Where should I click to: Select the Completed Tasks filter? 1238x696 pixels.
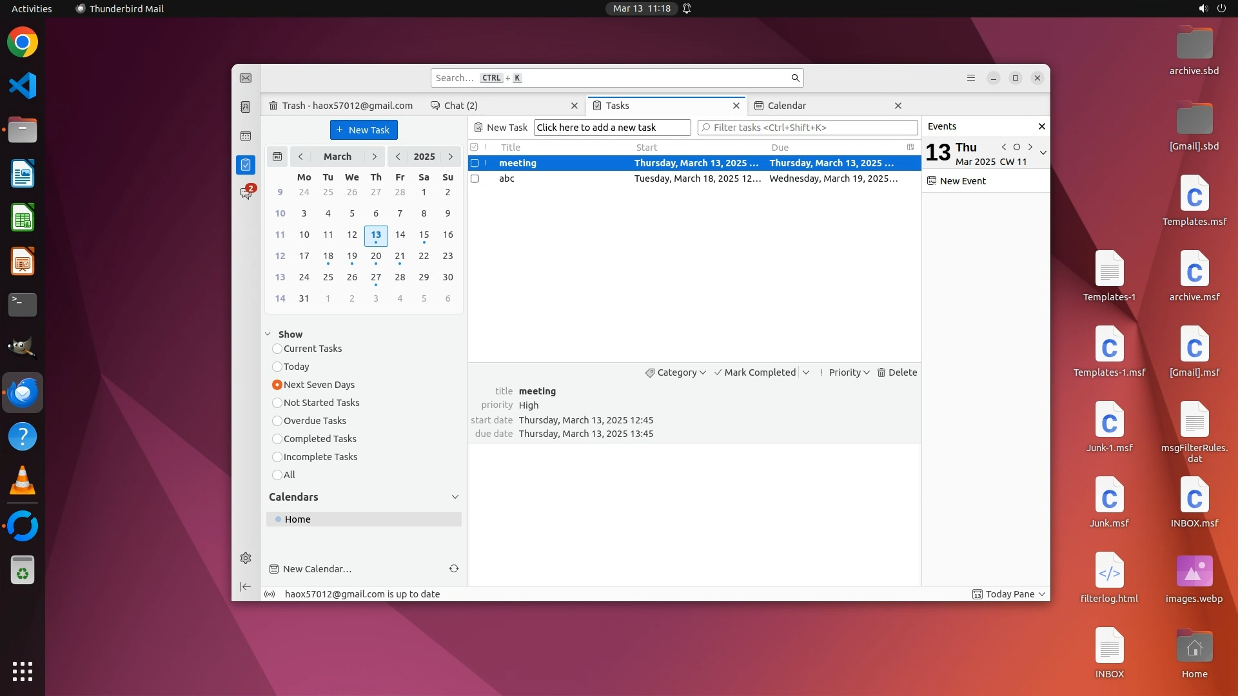pos(277,439)
